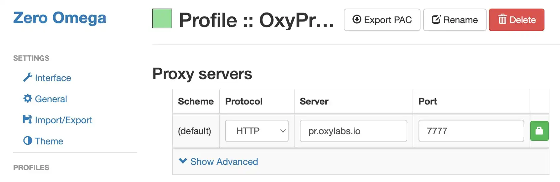Click the server field with pr.oxylabs.io

[x=353, y=131]
